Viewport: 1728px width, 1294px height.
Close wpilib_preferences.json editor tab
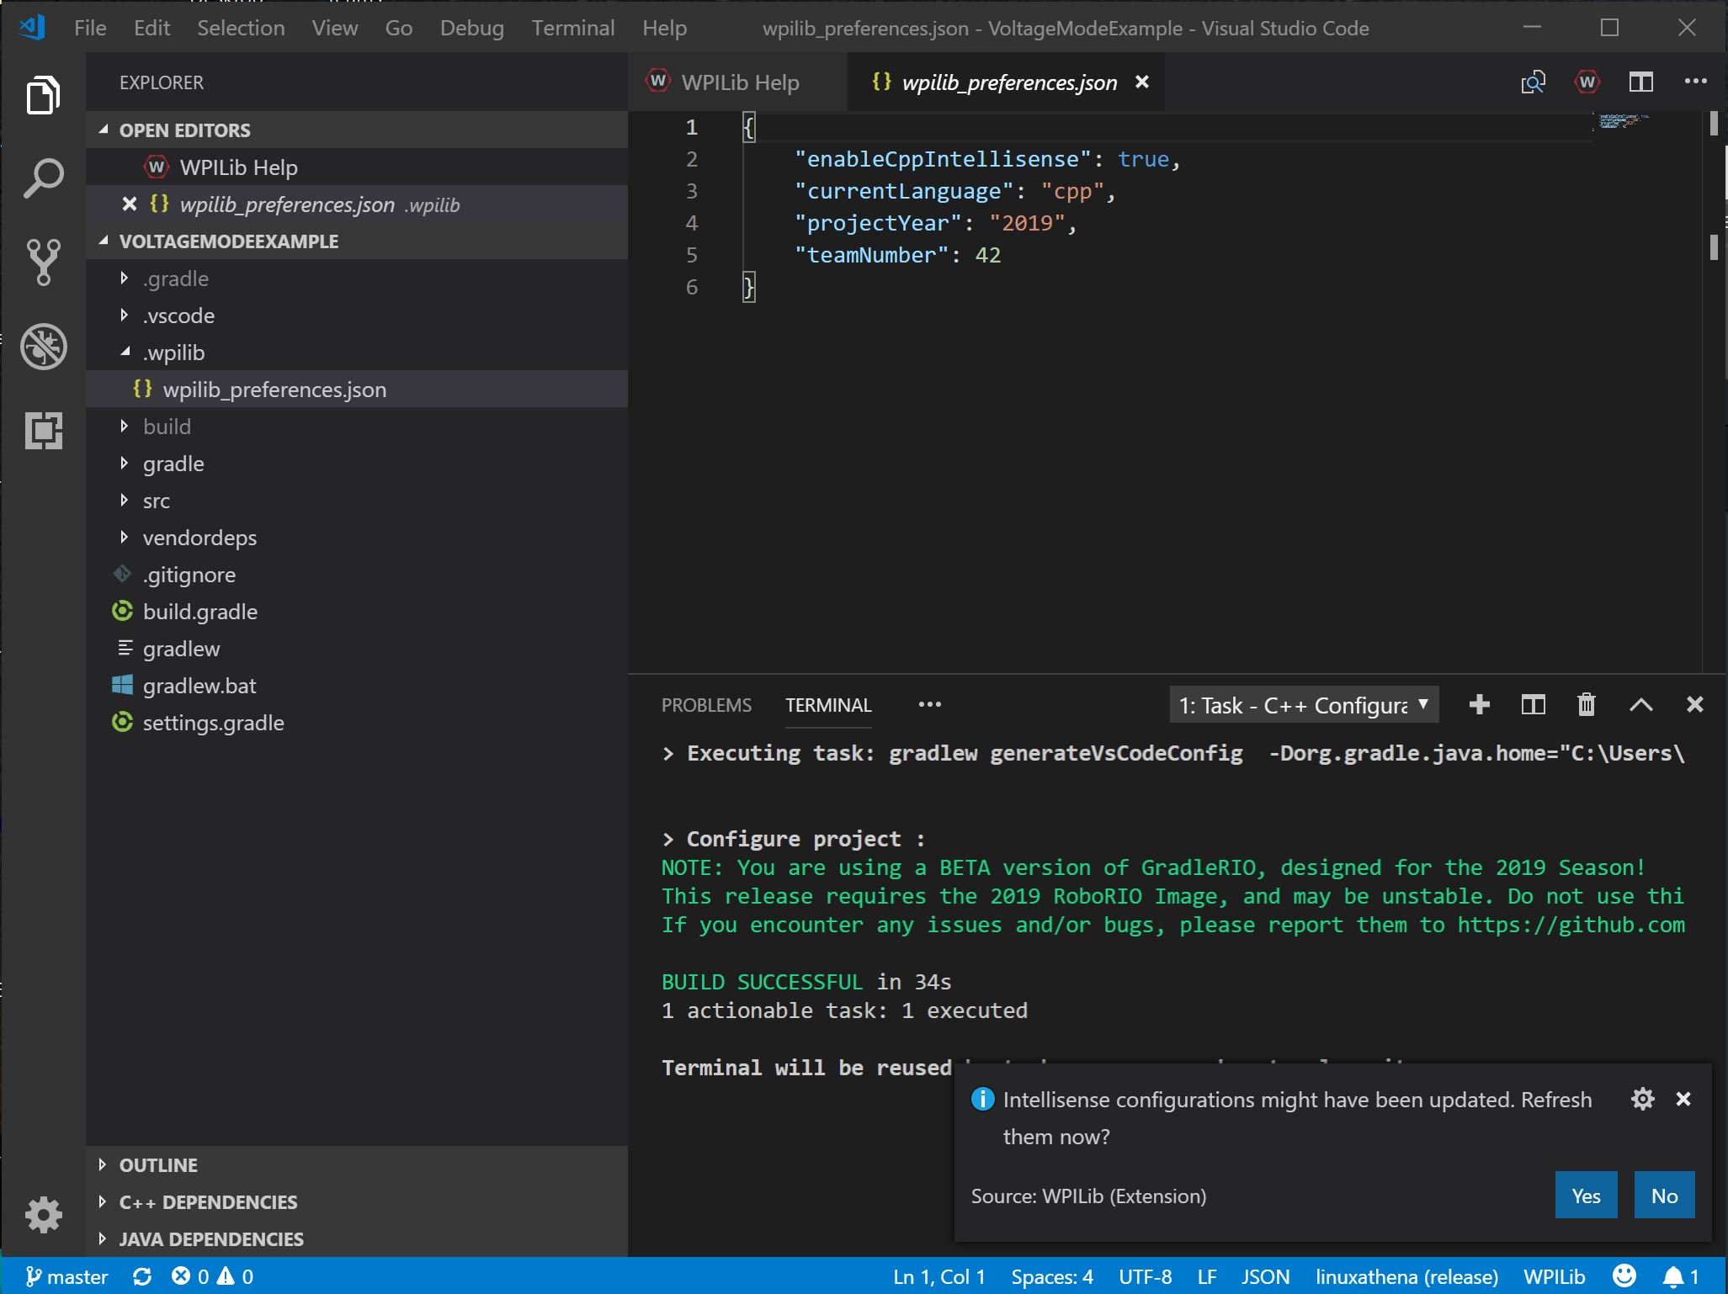pyautogui.click(x=1142, y=82)
